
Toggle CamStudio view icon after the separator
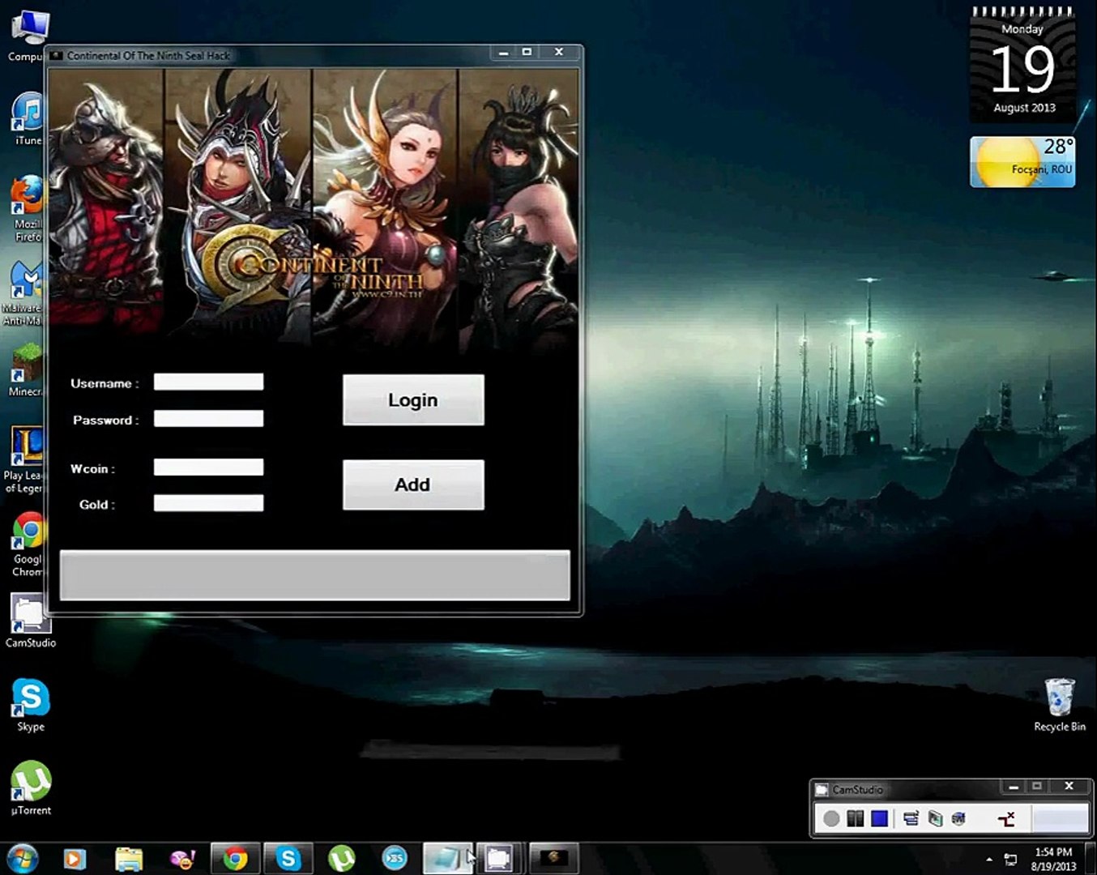pos(911,818)
